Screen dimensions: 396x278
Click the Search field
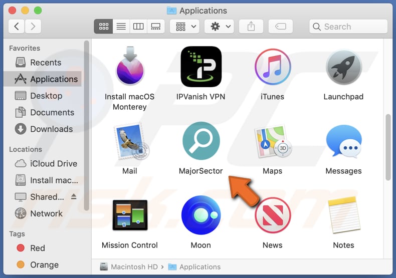(x=348, y=27)
